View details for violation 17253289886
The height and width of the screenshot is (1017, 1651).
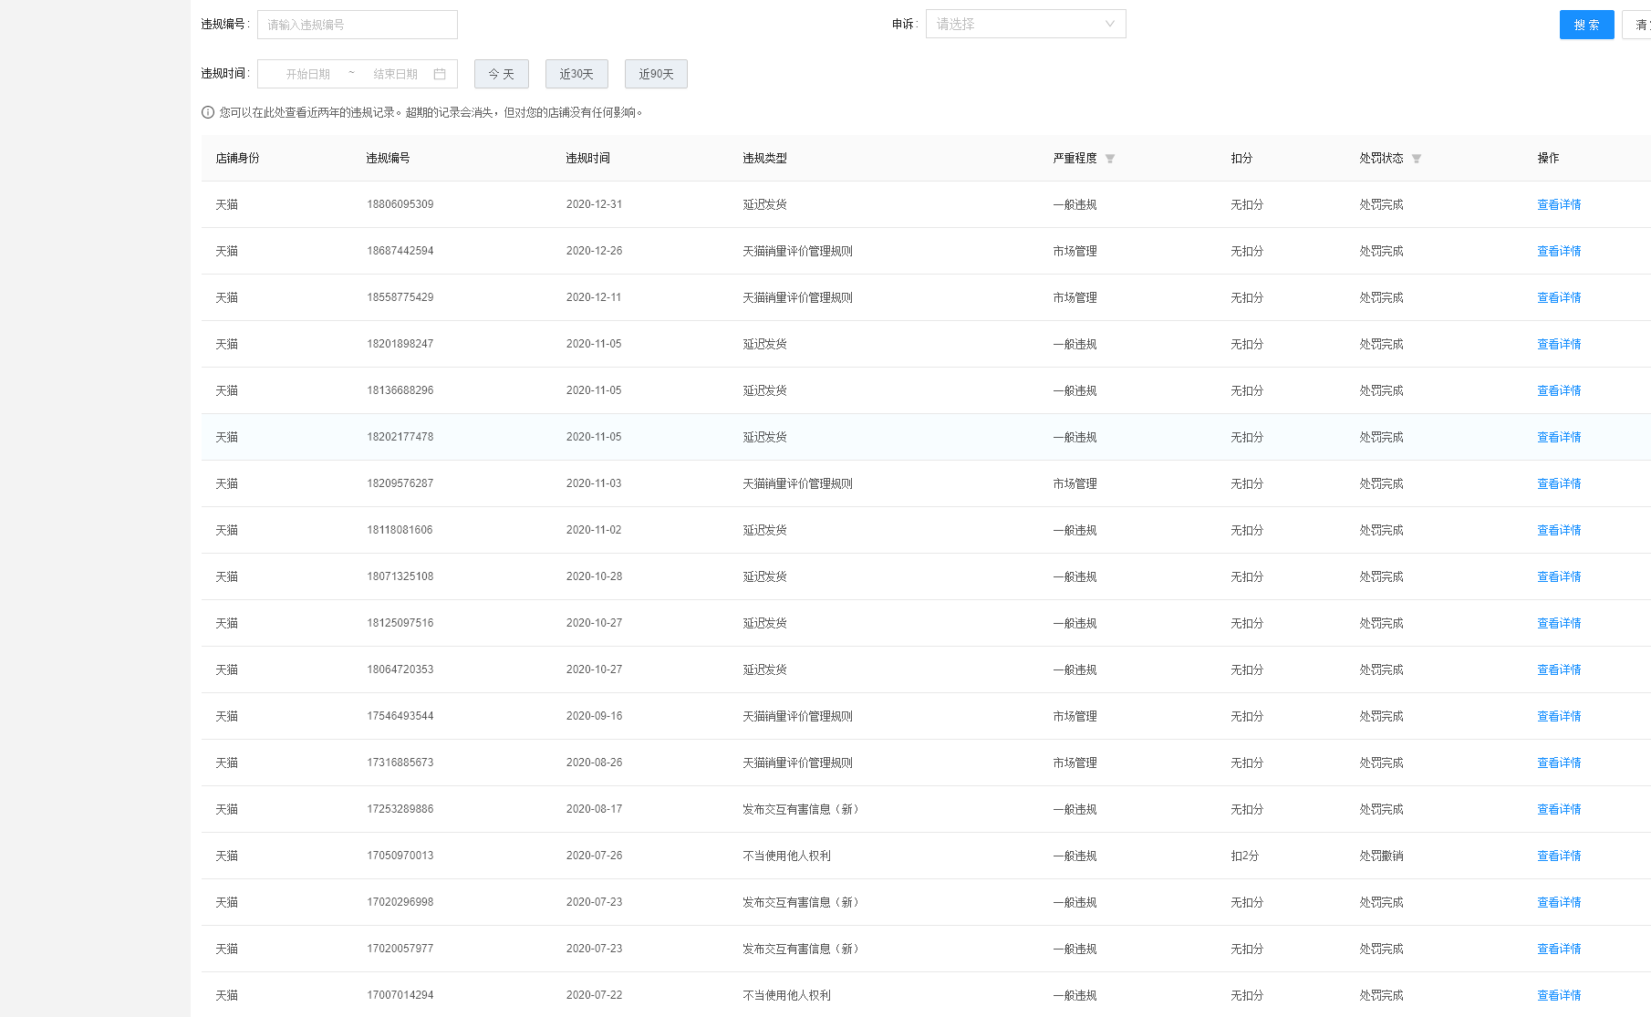(1559, 809)
